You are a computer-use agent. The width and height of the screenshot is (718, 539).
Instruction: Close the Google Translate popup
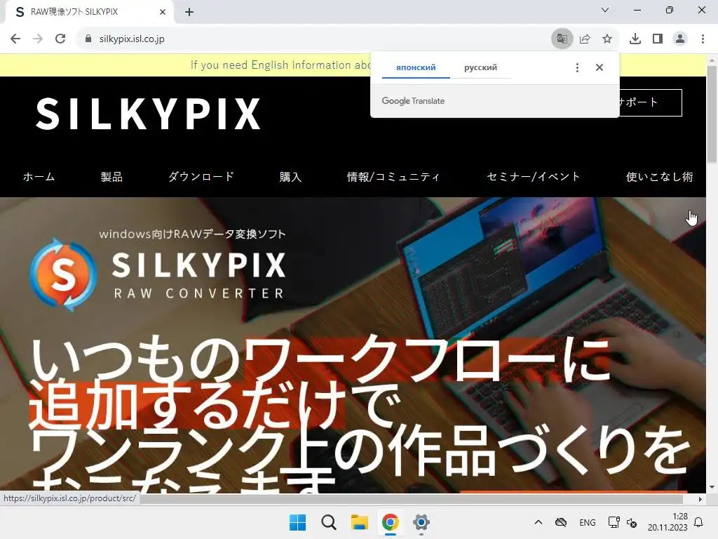pyautogui.click(x=599, y=67)
